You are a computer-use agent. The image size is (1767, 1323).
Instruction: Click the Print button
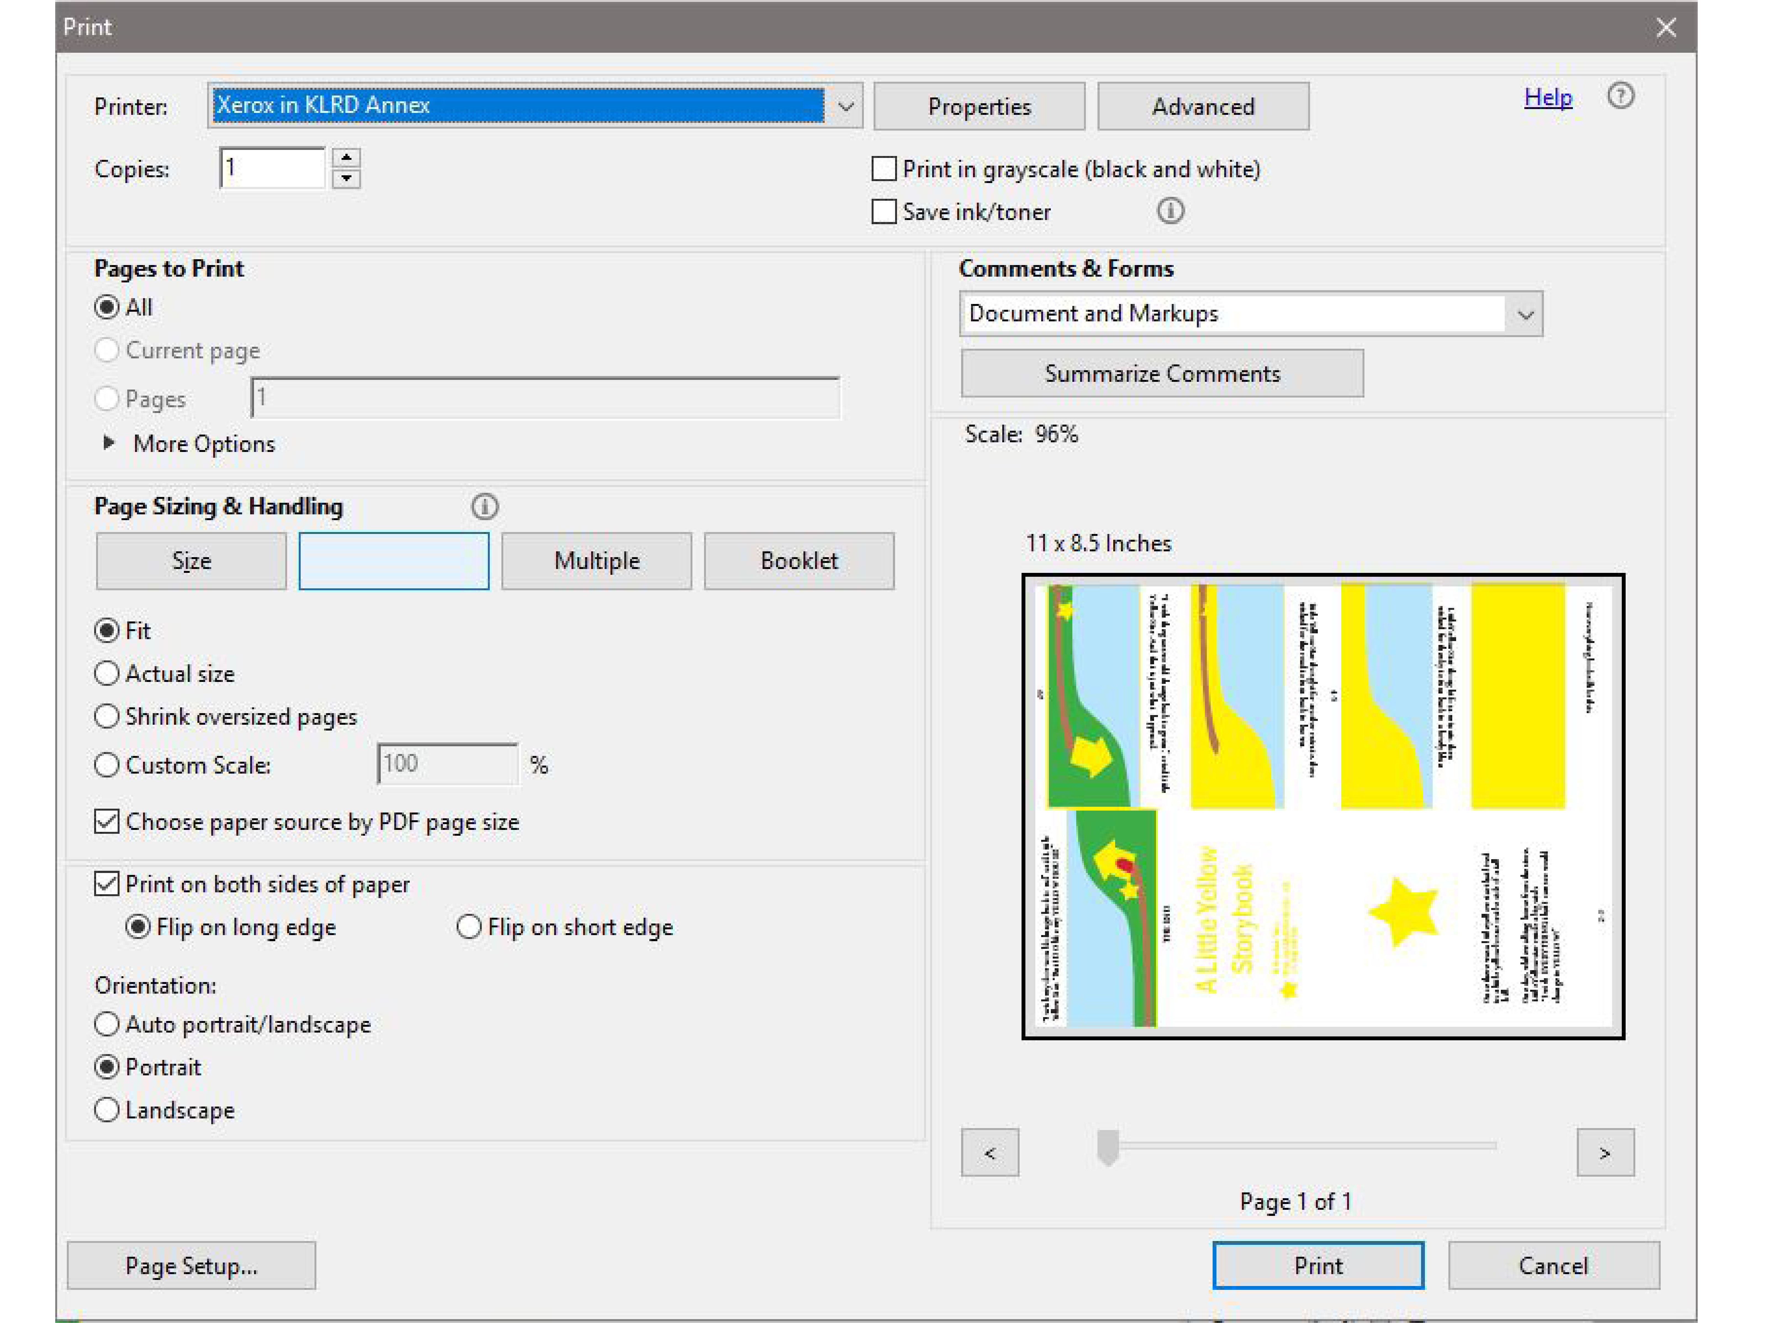pyautogui.click(x=1318, y=1266)
